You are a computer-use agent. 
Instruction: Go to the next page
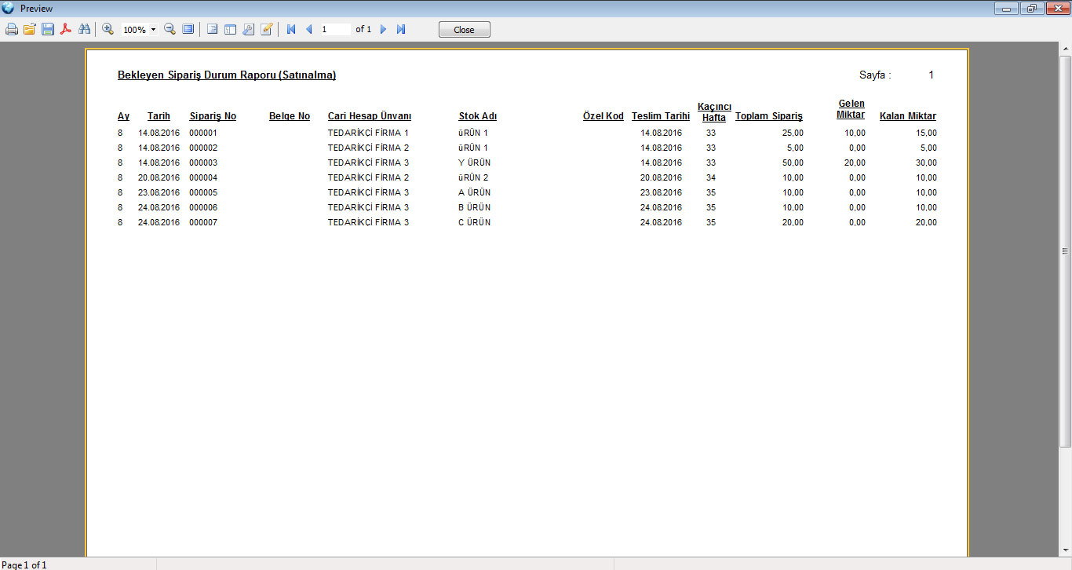point(384,29)
